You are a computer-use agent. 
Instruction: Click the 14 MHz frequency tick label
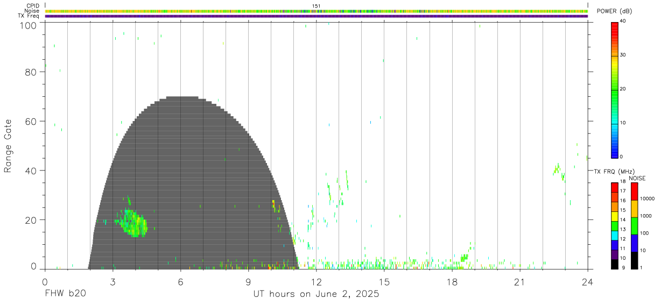pyautogui.click(x=623, y=220)
